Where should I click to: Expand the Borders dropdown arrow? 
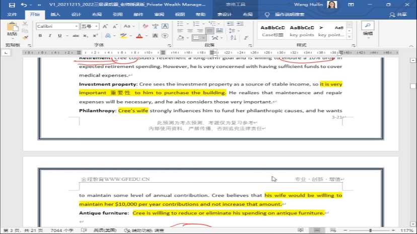click(x=203, y=38)
